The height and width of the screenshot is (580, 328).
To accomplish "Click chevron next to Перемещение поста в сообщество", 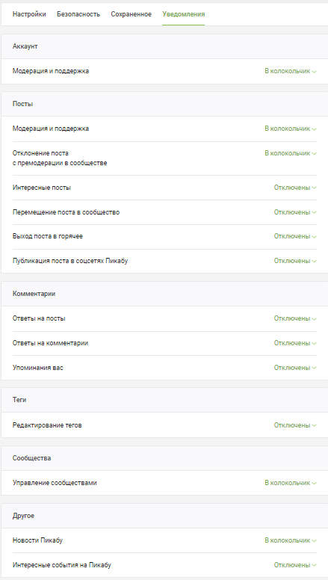I will pyautogui.click(x=314, y=213).
